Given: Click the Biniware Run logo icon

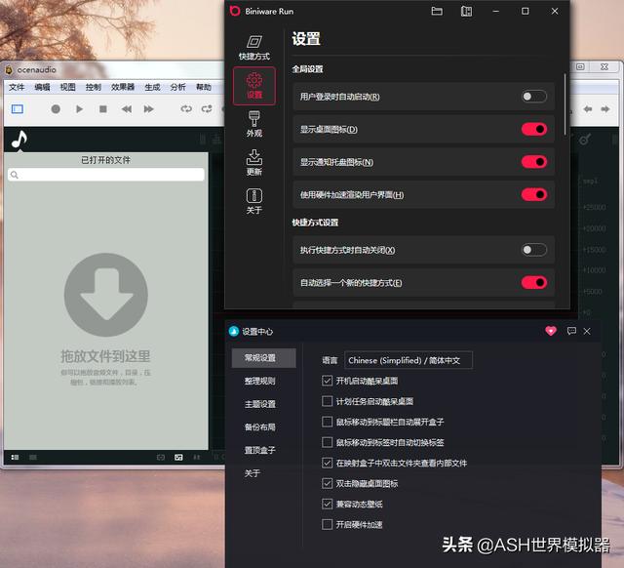Looking at the screenshot, I should pyautogui.click(x=235, y=11).
